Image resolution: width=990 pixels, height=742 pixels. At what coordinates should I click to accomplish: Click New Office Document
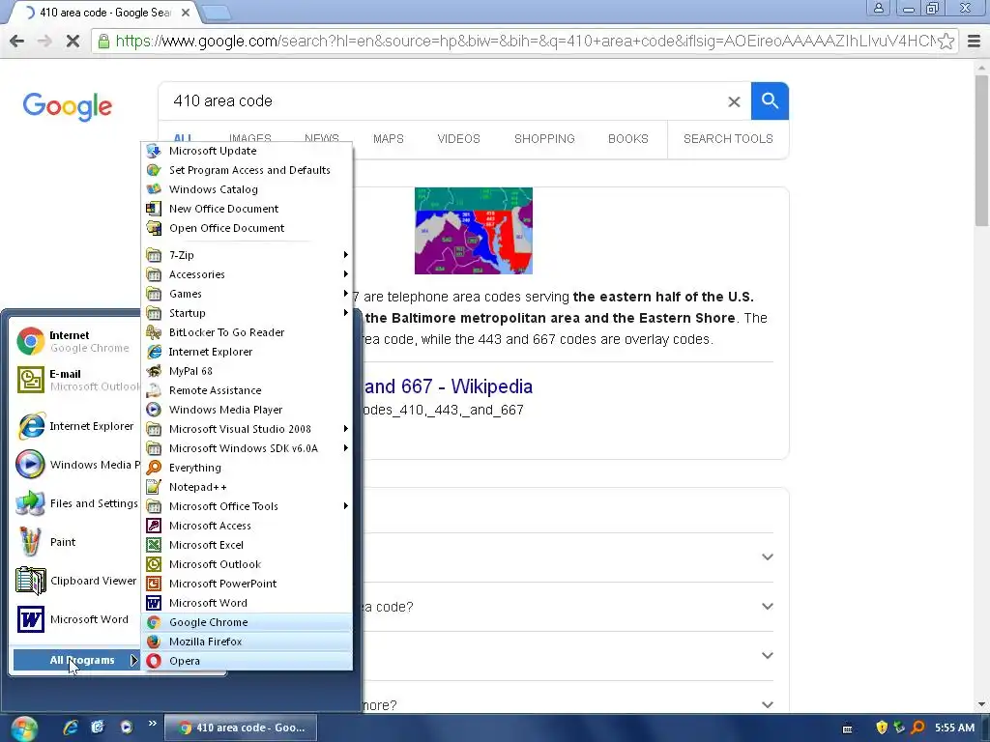coord(247,209)
